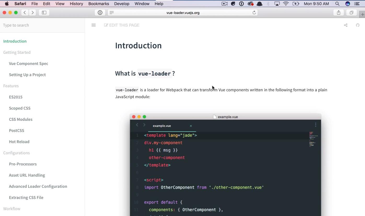Open the PostCSS page
Screen dimensions: 365x216
point(16,131)
